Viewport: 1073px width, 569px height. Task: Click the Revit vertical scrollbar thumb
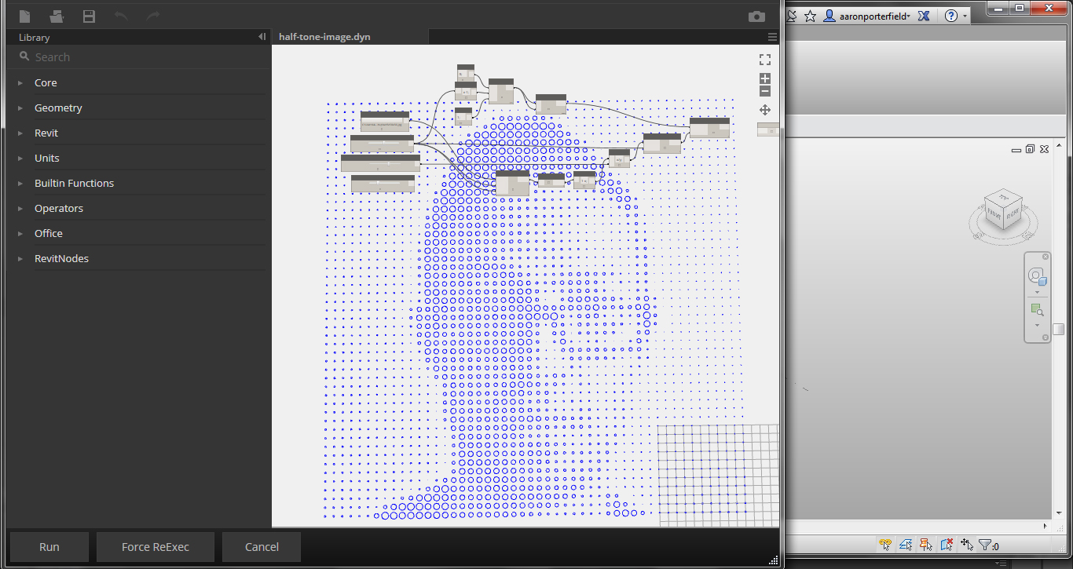1059,329
